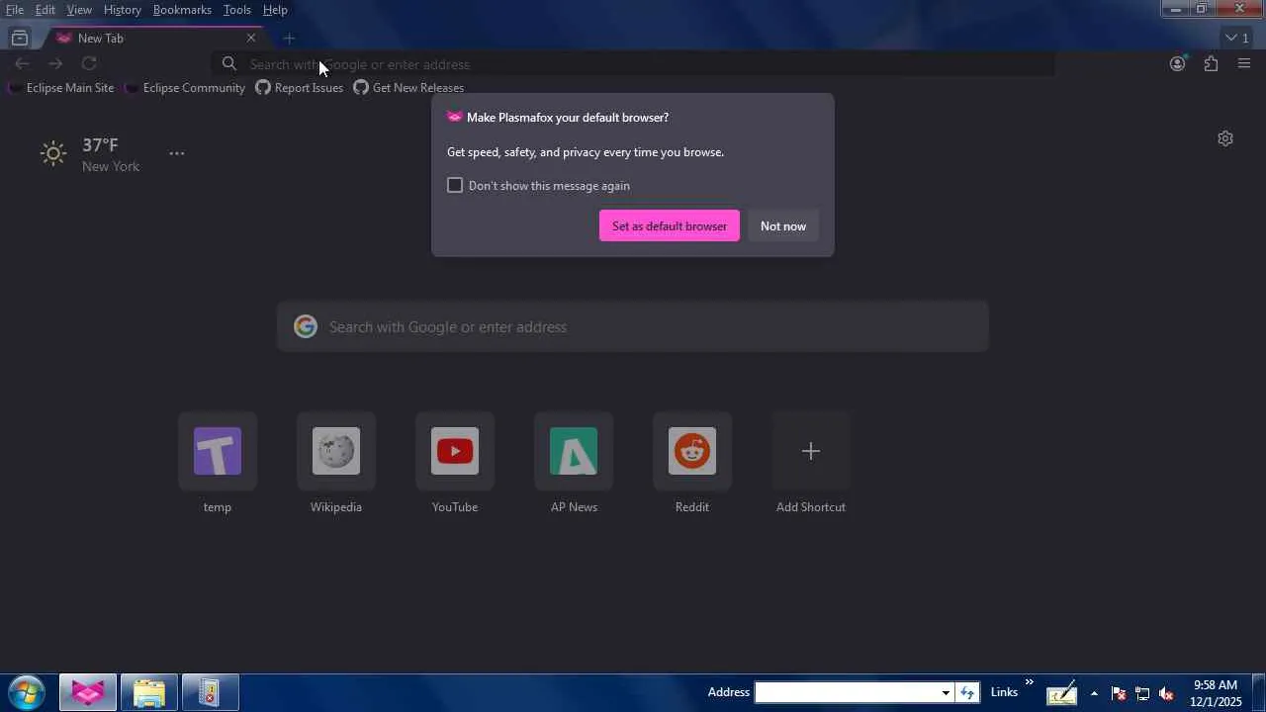The image size is (1266, 712).
Task: Reload the current page
Action: point(89,64)
